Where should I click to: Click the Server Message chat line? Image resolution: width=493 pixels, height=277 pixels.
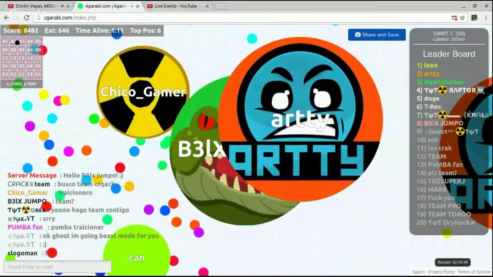coord(65,175)
